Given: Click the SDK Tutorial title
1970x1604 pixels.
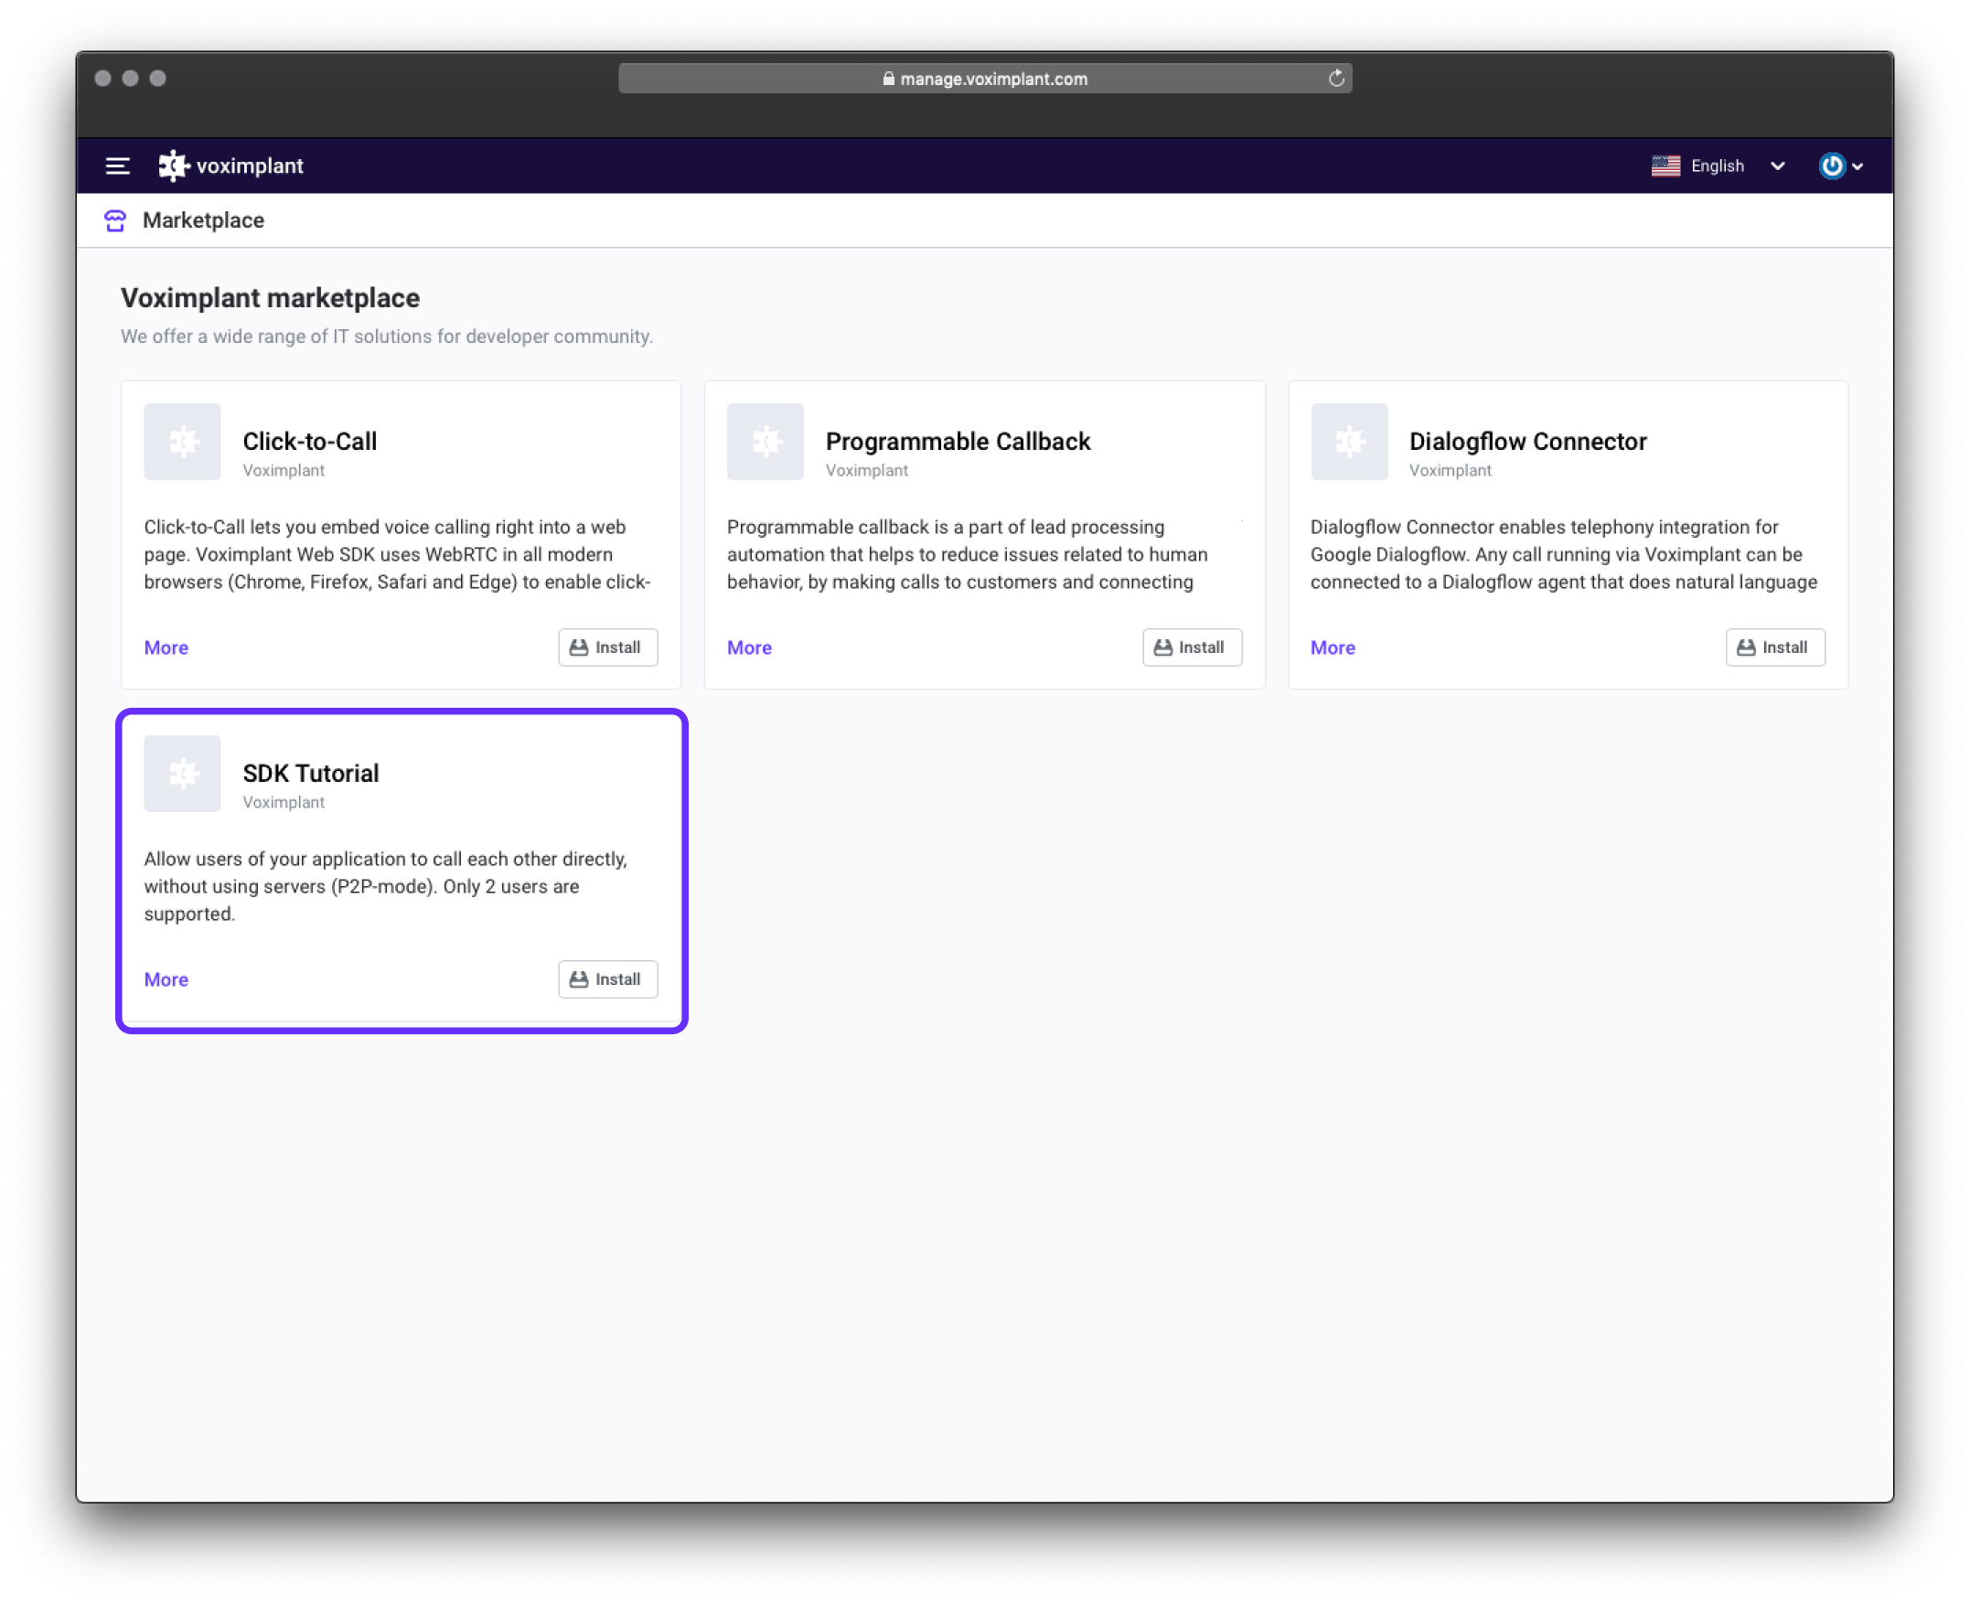Looking at the screenshot, I should (310, 774).
